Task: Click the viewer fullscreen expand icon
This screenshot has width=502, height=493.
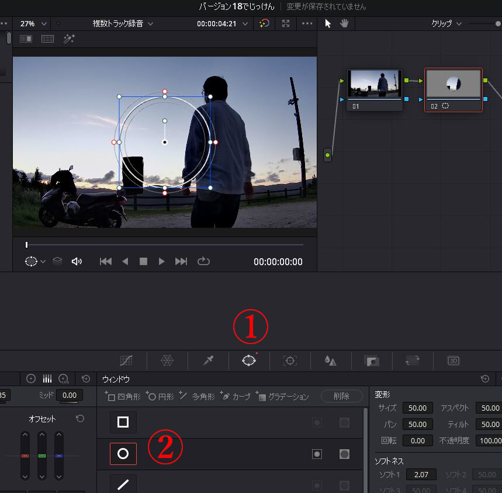Action: click(x=286, y=23)
